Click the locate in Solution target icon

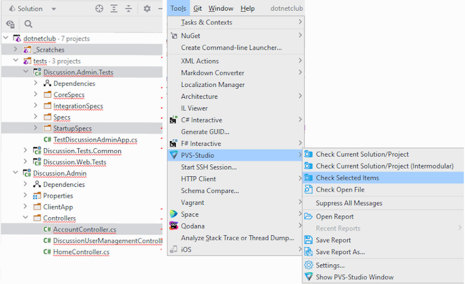tap(100, 9)
